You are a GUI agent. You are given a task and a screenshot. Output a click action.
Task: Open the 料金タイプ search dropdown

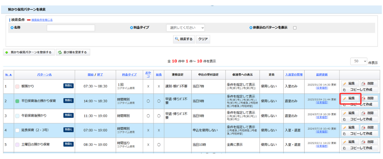(x=185, y=28)
